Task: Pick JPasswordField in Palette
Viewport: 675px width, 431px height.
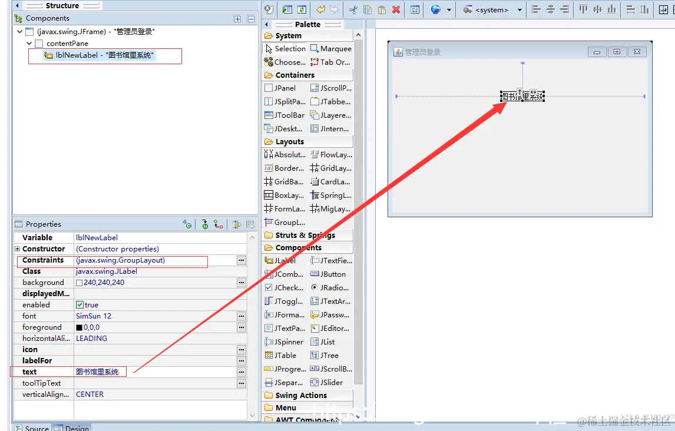Action: (330, 315)
